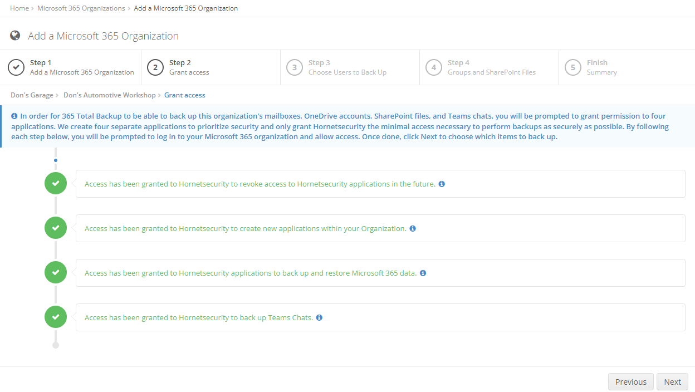Click info icon next to back up and restore message

[423, 273]
